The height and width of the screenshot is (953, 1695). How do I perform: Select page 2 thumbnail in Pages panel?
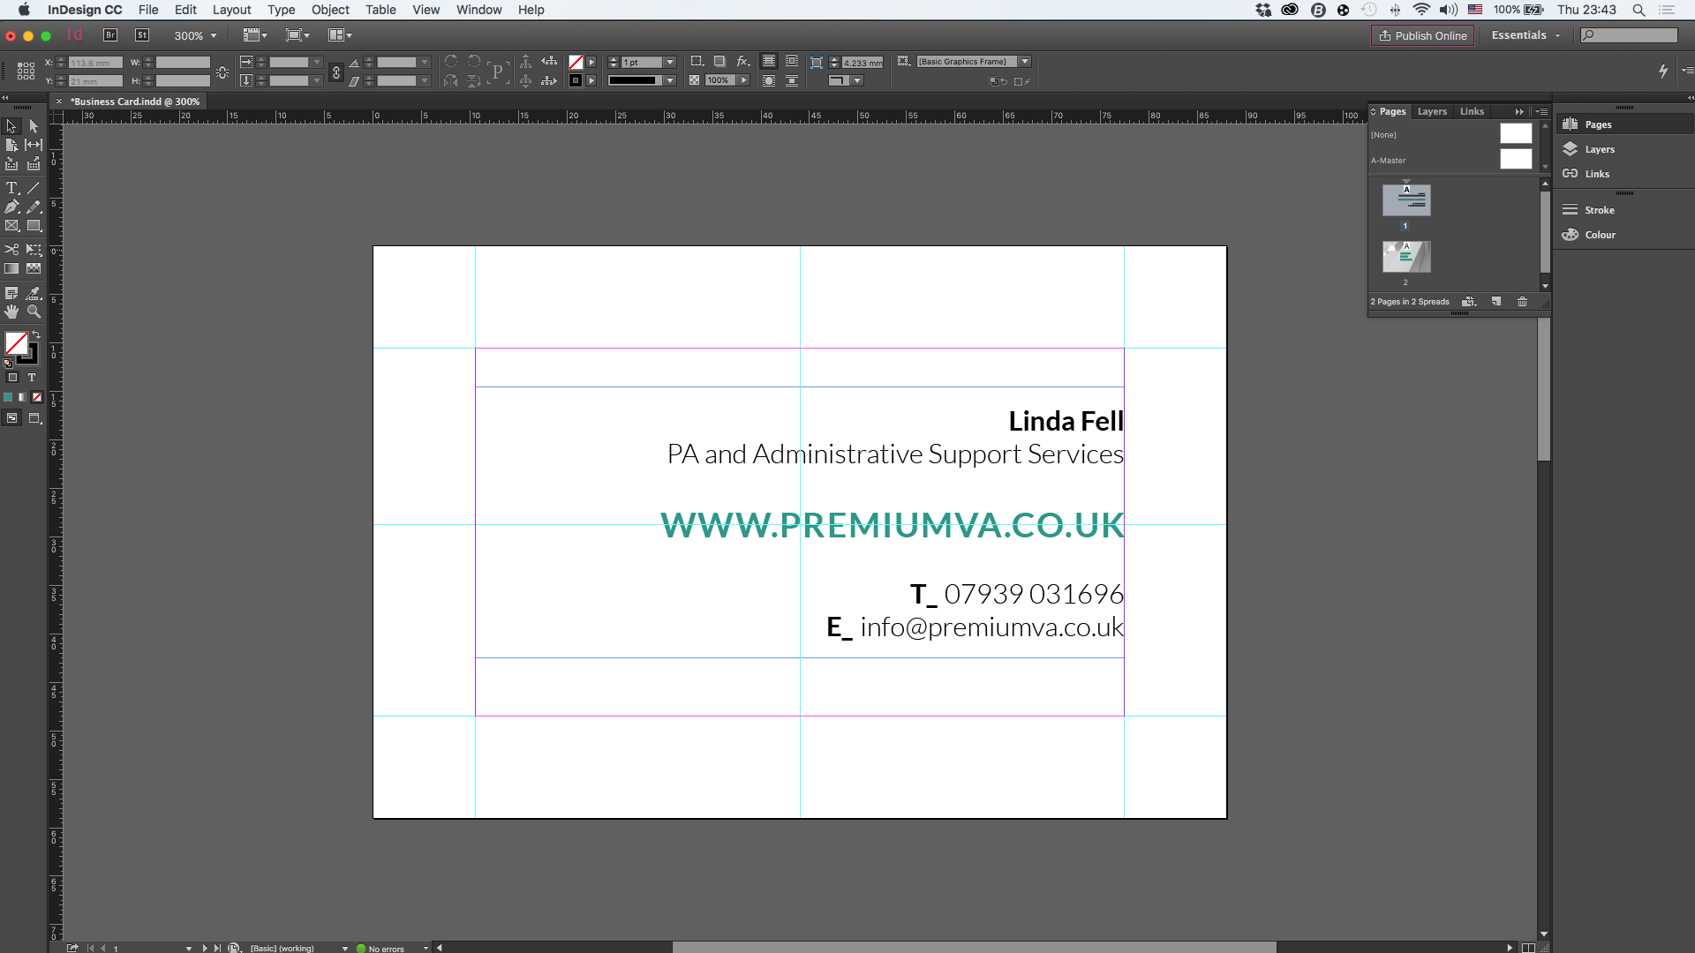coord(1406,257)
